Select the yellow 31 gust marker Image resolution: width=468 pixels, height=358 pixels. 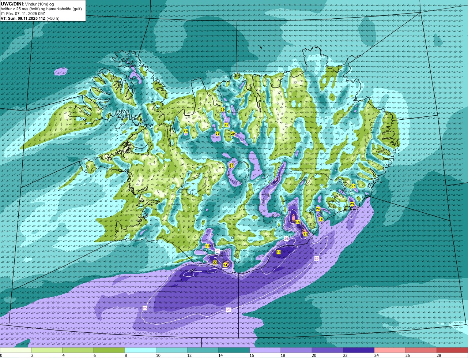(207, 246)
